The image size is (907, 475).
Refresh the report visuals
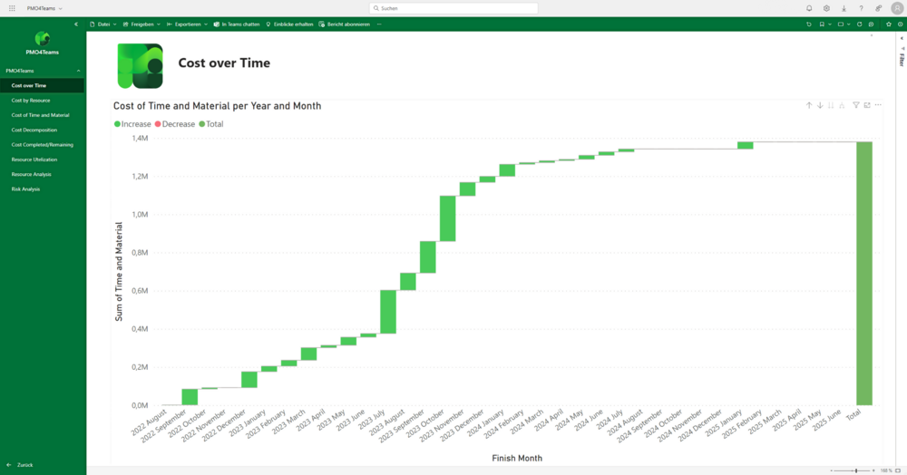coord(859,24)
